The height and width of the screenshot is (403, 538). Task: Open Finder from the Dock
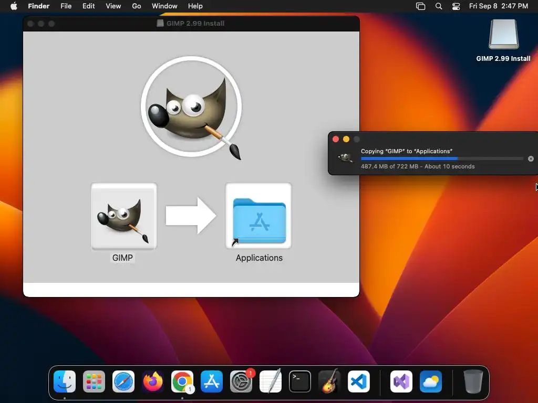point(65,381)
